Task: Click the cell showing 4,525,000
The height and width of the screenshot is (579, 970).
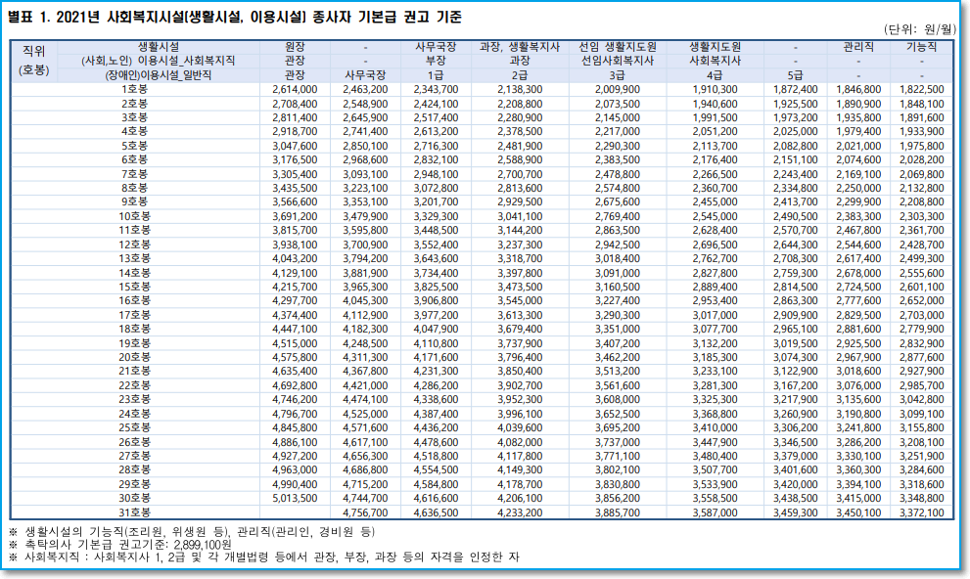Action: [x=365, y=414]
